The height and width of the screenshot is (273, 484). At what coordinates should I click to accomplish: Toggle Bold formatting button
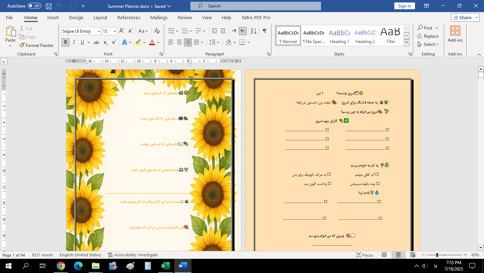[x=65, y=42]
